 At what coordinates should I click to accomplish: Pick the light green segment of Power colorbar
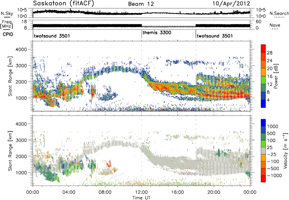263,80
